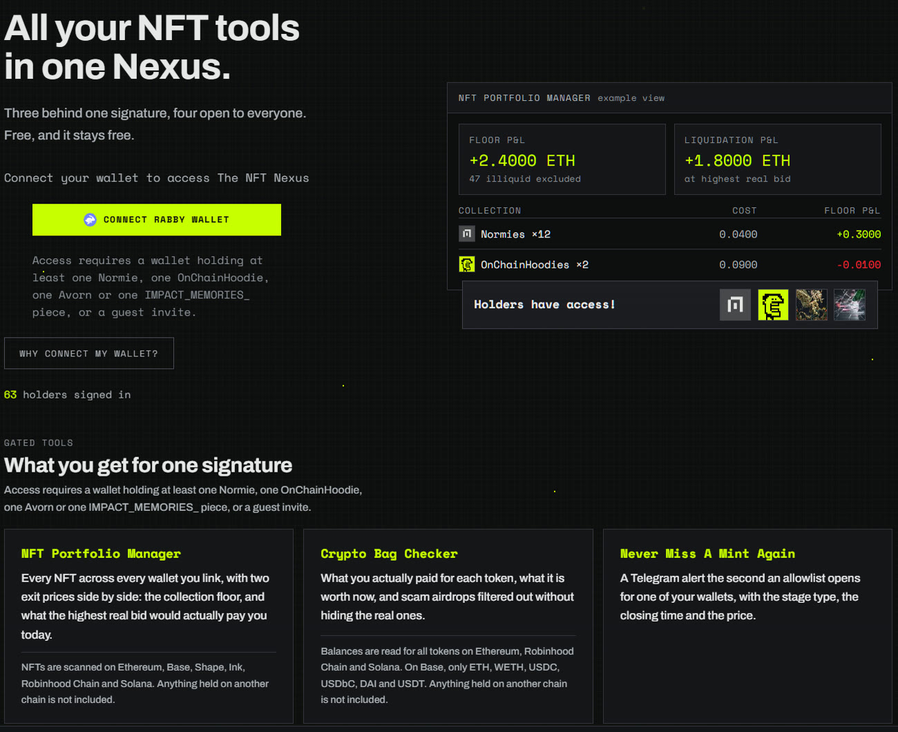Select the gold Avorn artwork thumbnail in the holders banner

click(x=812, y=305)
